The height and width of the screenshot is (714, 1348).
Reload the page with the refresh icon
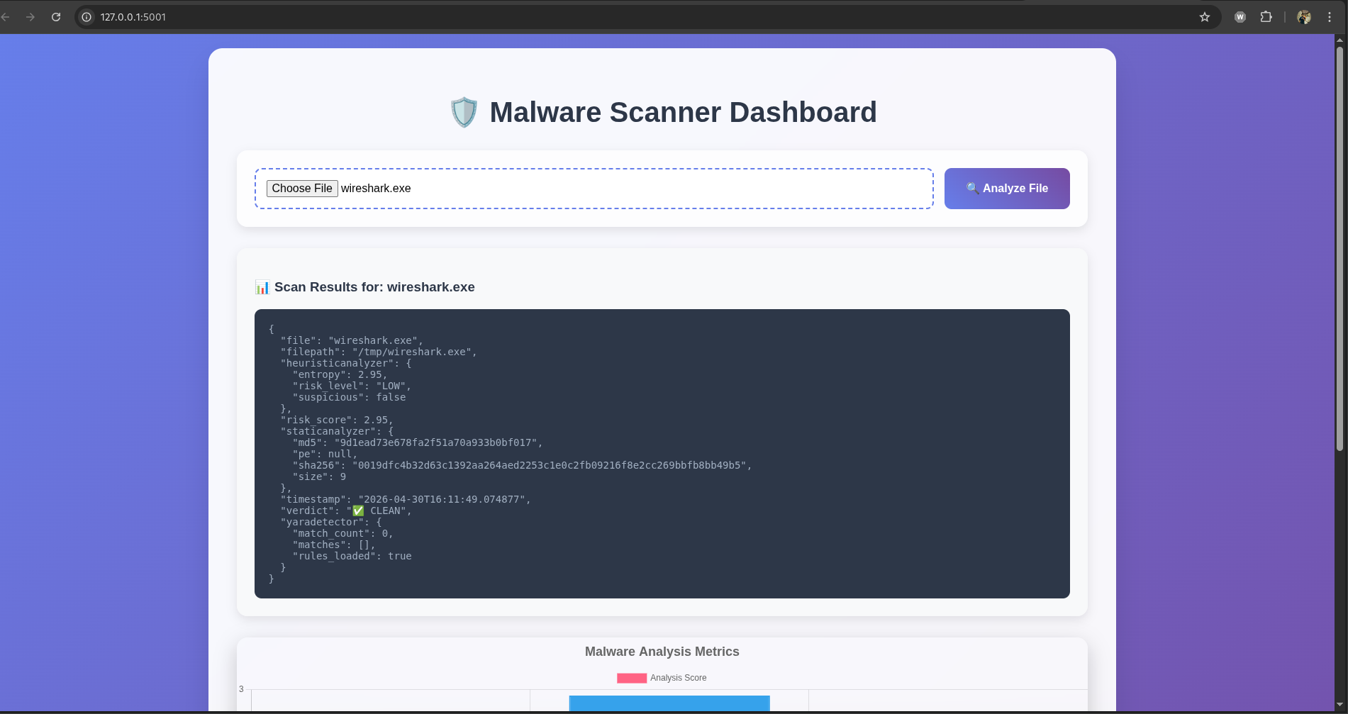click(56, 17)
